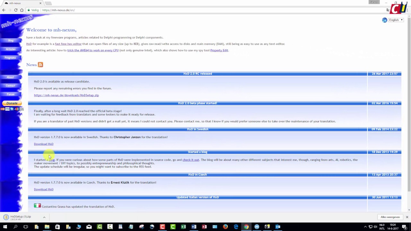Follow the HxDSetup.zip download link
This screenshot has width=411, height=231.
[x=66, y=95]
